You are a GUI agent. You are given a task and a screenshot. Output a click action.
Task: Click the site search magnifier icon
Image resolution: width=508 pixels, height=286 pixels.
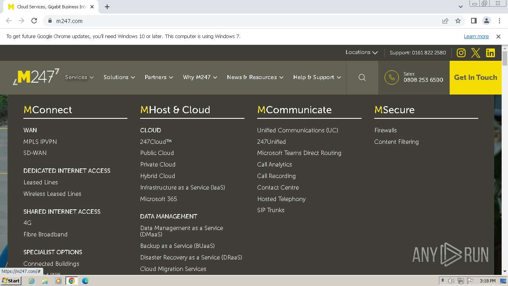pos(362,77)
